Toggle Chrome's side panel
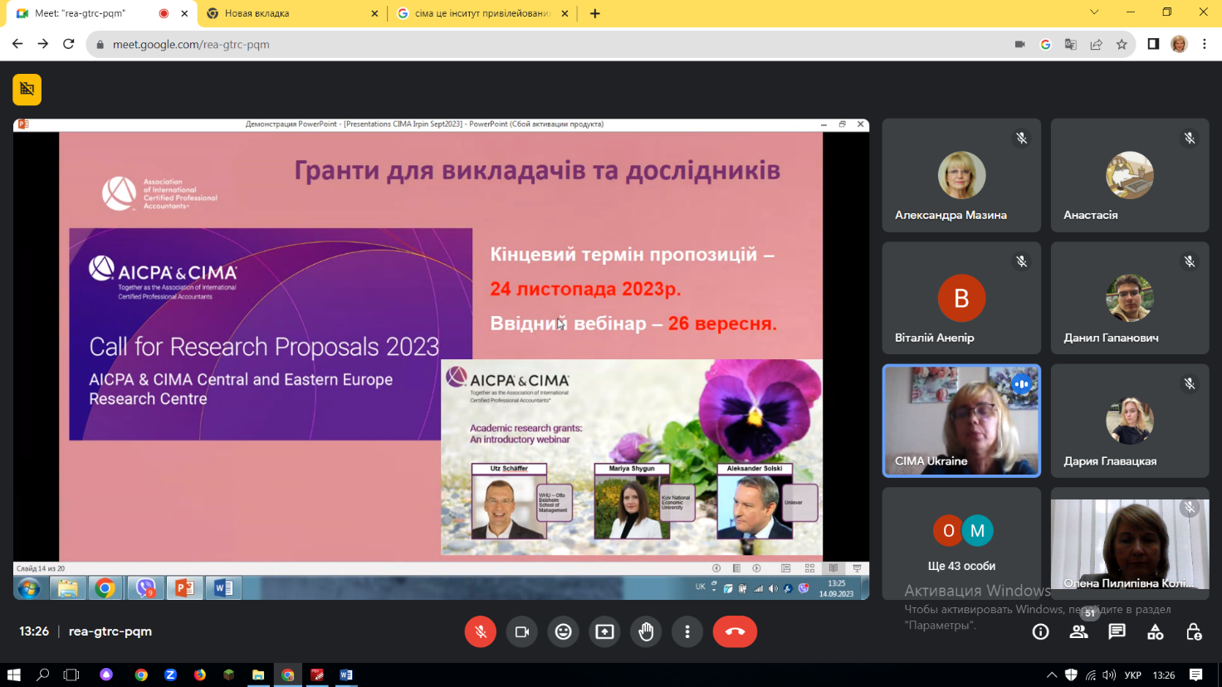The image size is (1222, 687). pyautogui.click(x=1153, y=44)
